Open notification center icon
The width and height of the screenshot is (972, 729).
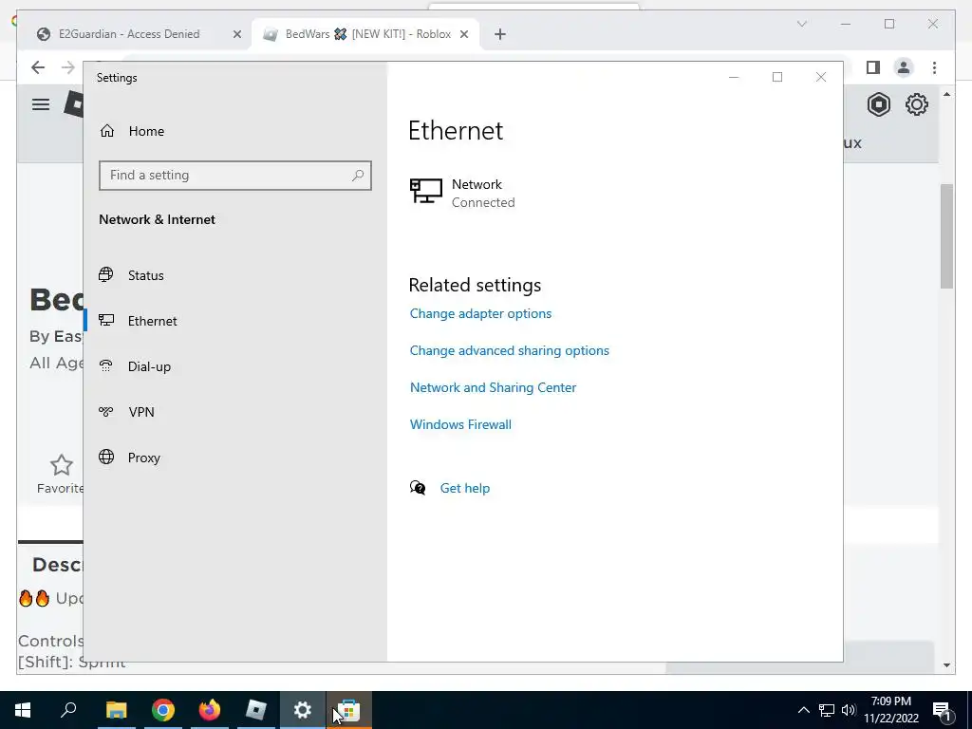942,710
